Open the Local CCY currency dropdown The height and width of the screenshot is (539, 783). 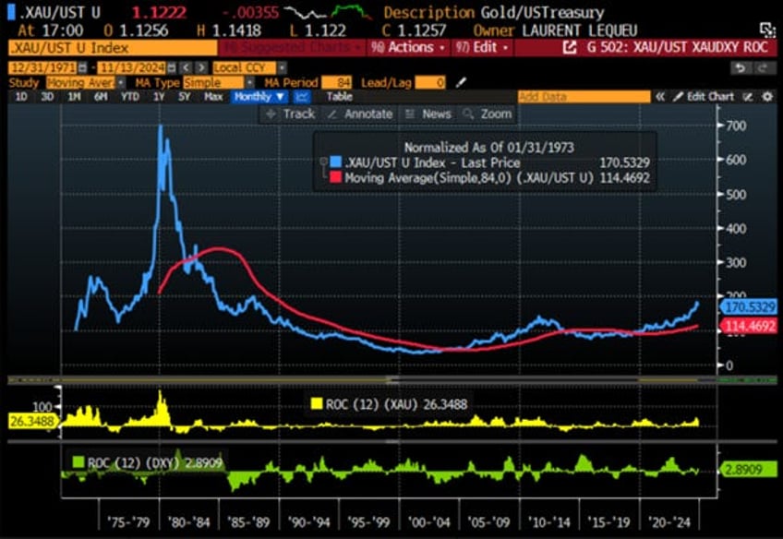click(x=249, y=67)
